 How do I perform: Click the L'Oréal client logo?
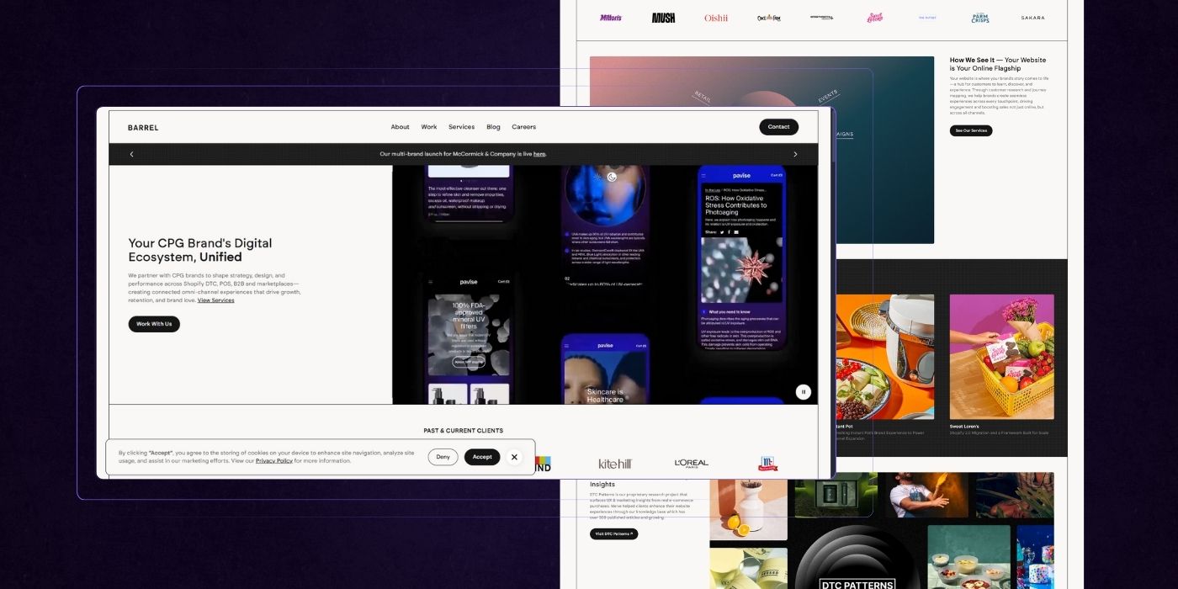[692, 464]
